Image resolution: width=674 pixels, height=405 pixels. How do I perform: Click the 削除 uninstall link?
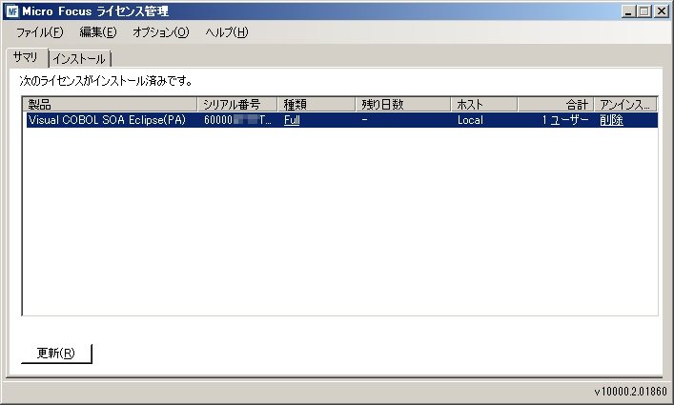(x=611, y=120)
